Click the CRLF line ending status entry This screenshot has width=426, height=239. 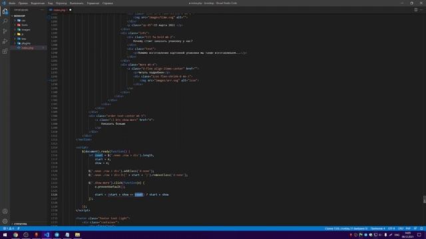(x=401, y=228)
